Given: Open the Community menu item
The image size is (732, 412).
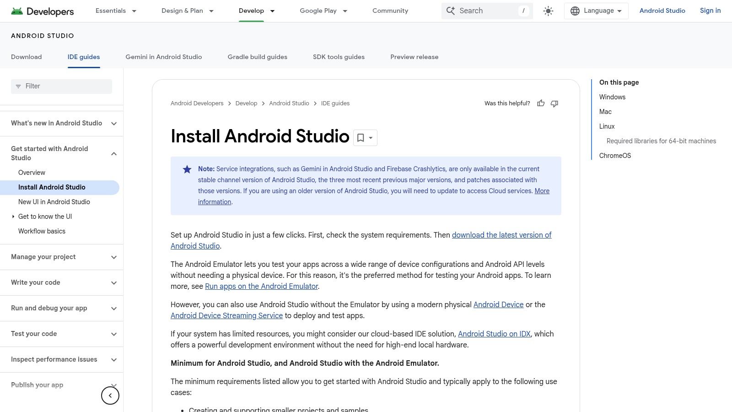Looking at the screenshot, I should click(x=390, y=11).
